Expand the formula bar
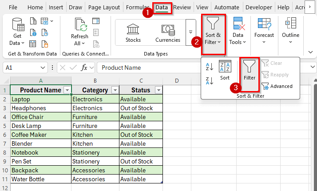 click(313, 67)
